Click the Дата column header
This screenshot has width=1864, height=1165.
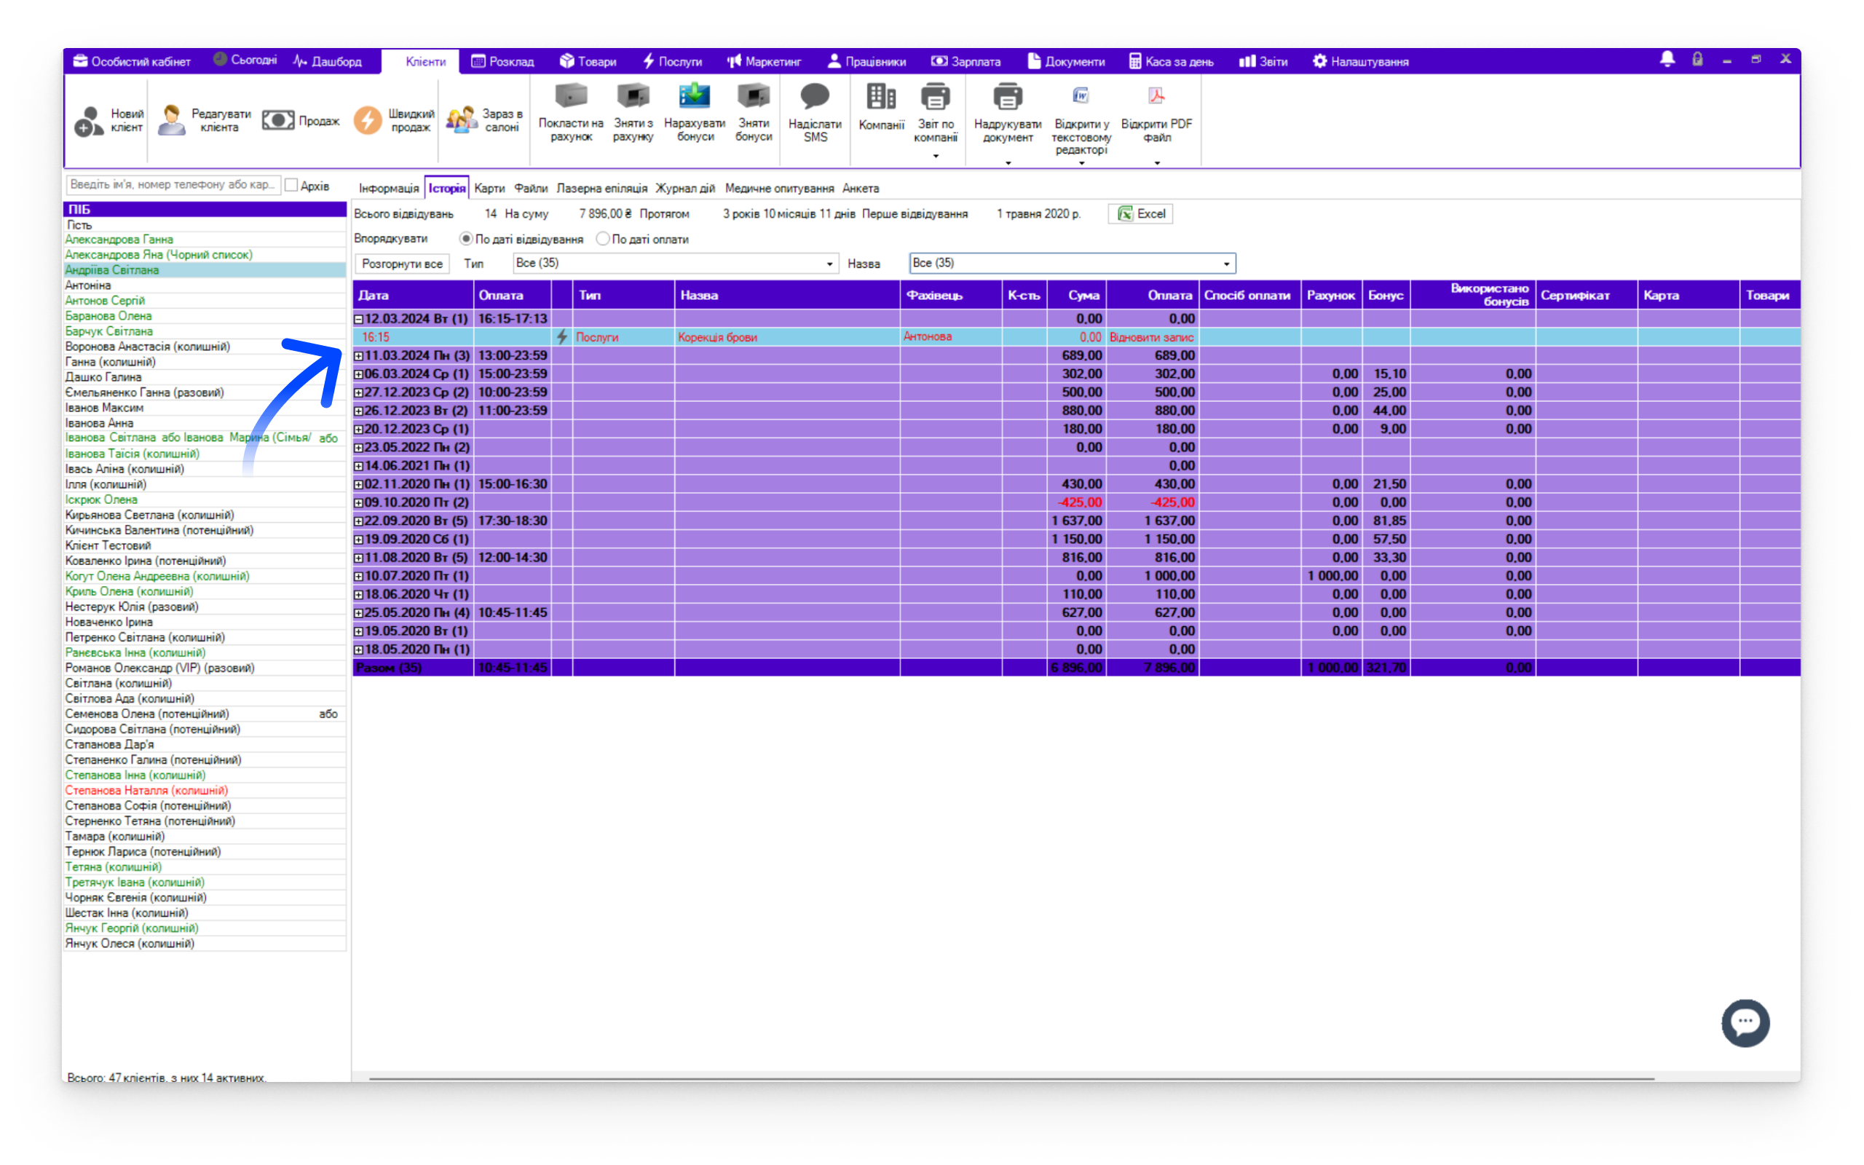[413, 295]
